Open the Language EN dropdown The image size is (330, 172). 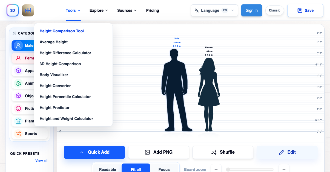pyautogui.click(x=214, y=10)
